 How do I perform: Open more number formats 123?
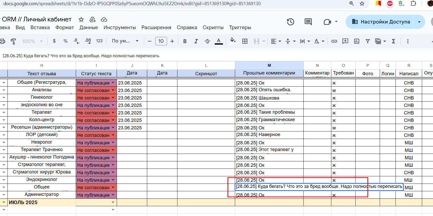[x=99, y=41]
